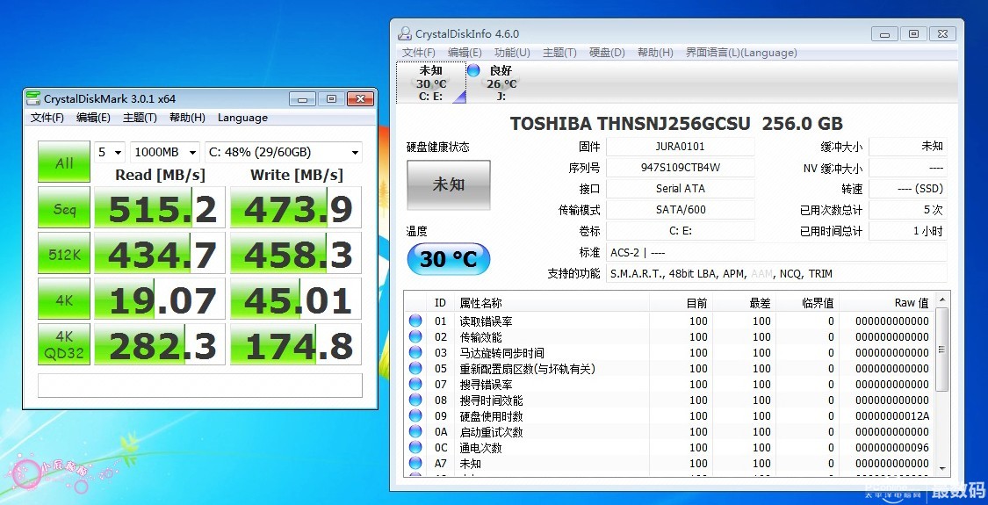This screenshot has width=988, height=505.
Task: Open 功能(U) menu in CrystalDiskInfo
Action: coord(512,53)
